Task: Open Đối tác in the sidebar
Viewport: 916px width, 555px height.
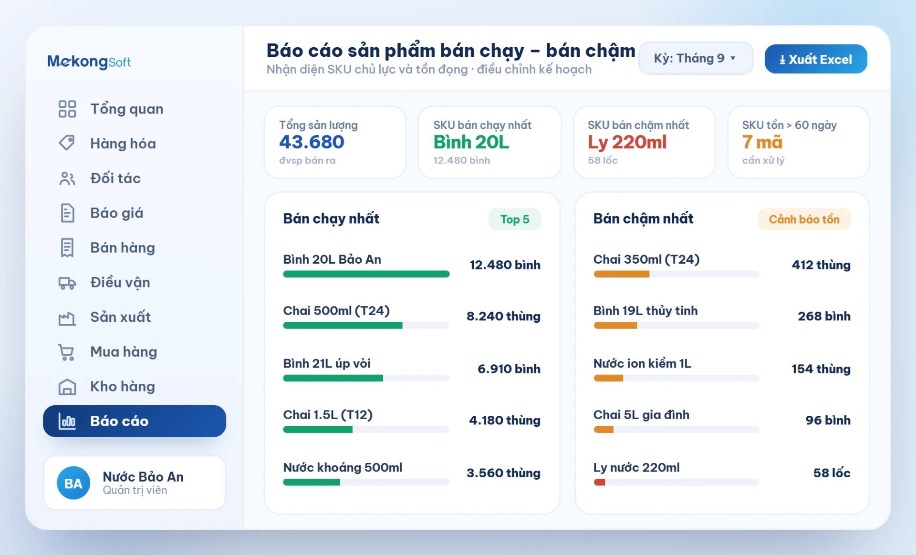Action: point(135,178)
